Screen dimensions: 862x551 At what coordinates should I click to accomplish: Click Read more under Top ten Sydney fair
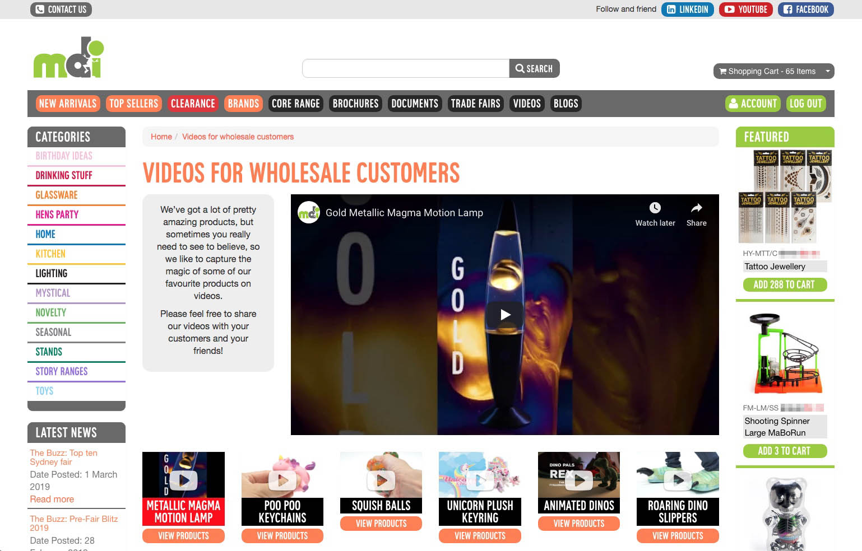pyautogui.click(x=52, y=499)
